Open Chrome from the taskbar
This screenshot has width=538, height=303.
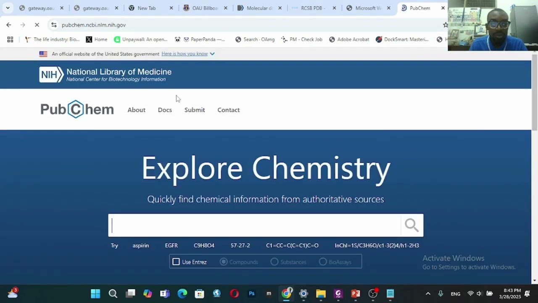[287, 293]
